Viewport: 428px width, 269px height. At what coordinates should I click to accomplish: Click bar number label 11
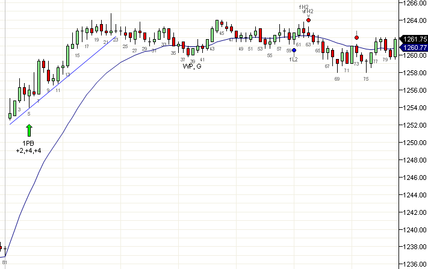[x=58, y=91]
